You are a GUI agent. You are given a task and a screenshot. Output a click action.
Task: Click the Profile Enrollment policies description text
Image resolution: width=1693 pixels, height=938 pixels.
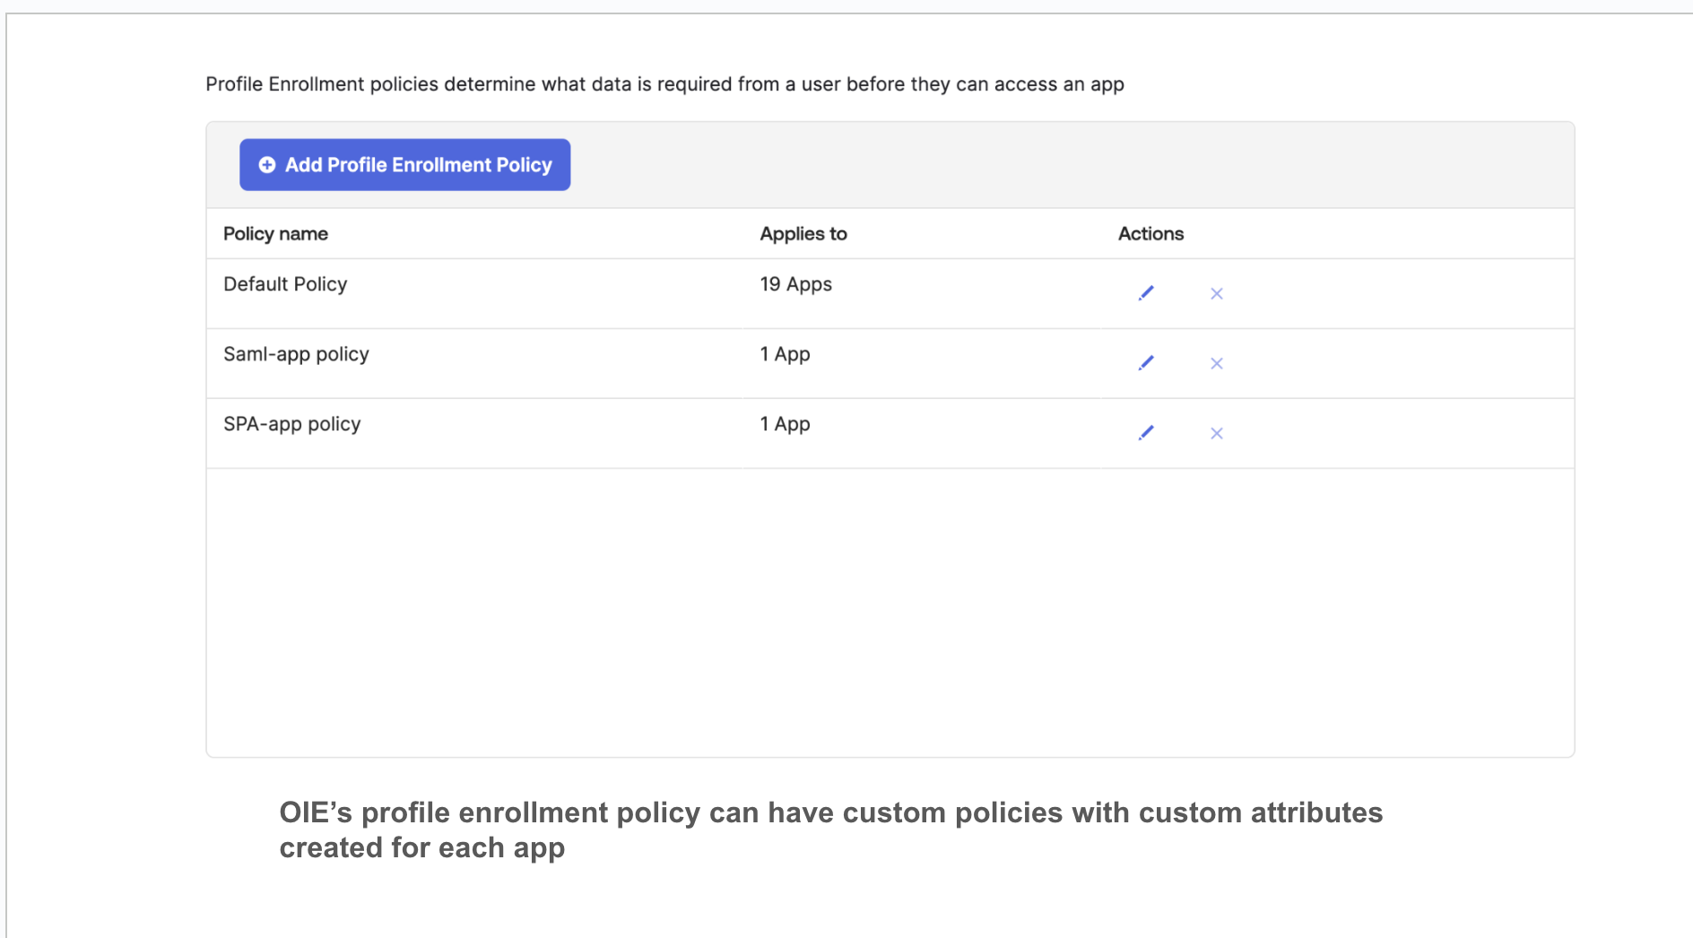pyautogui.click(x=664, y=84)
